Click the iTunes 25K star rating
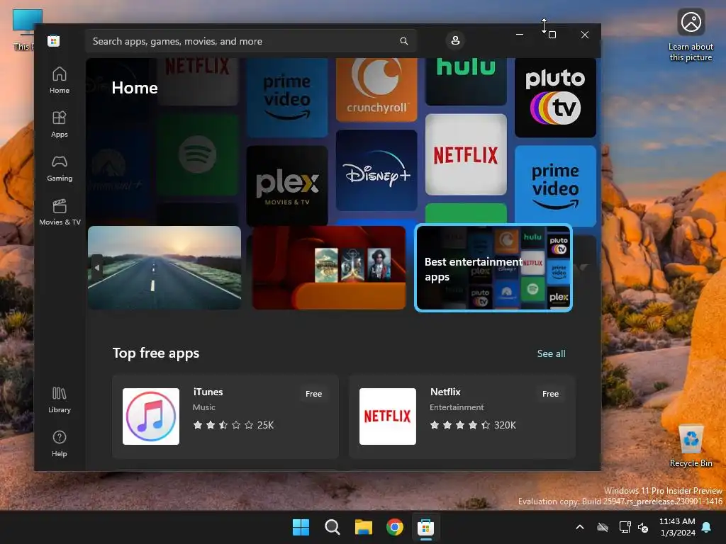 (233, 425)
